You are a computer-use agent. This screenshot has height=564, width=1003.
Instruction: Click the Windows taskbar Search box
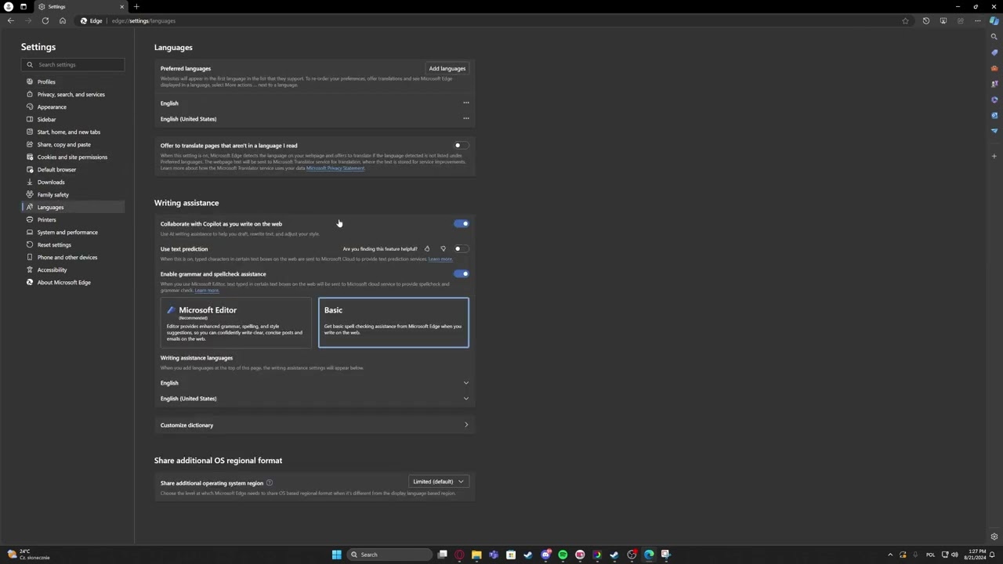[389, 555]
